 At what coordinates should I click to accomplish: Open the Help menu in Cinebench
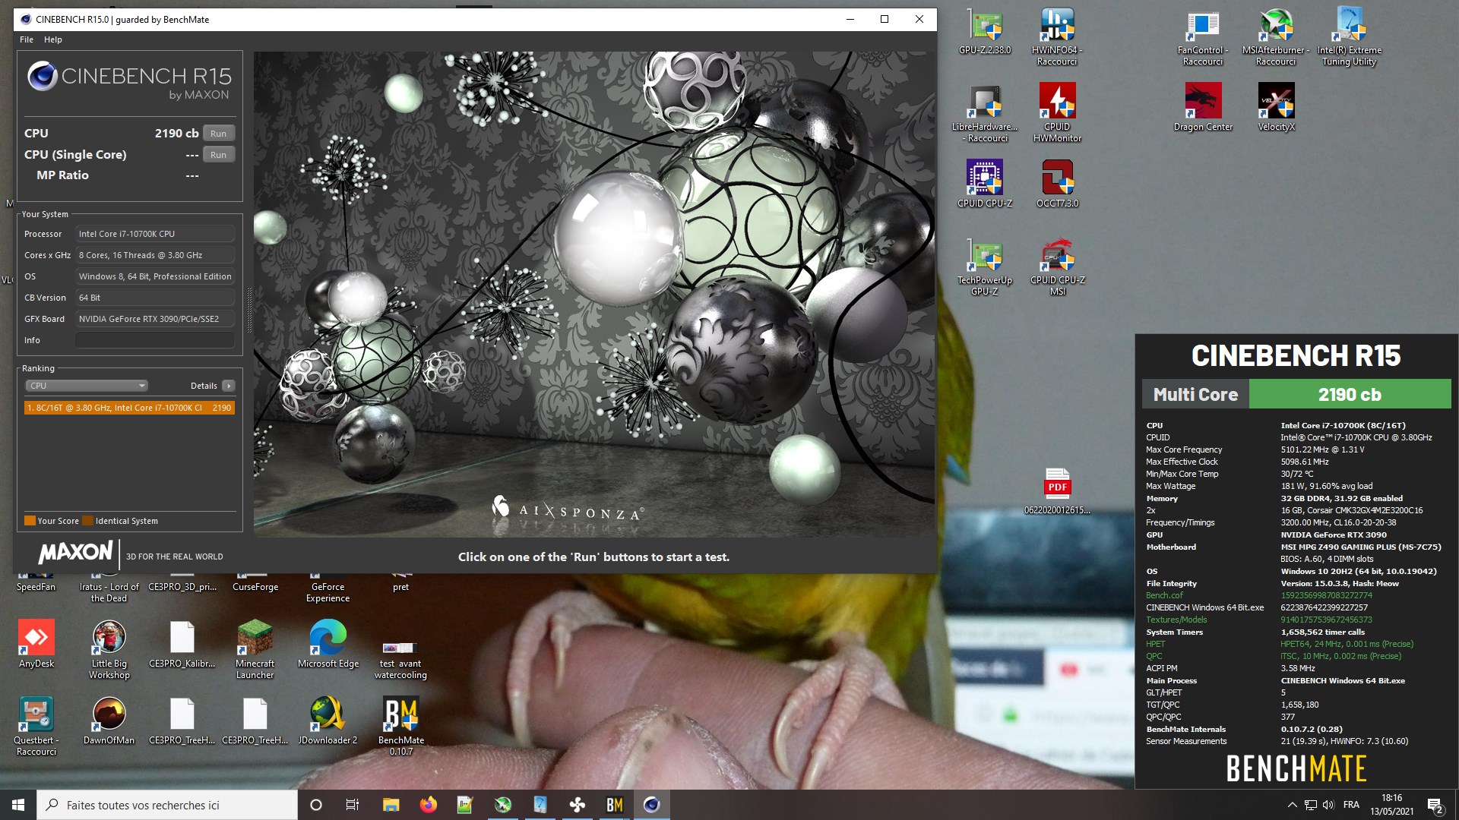(53, 39)
